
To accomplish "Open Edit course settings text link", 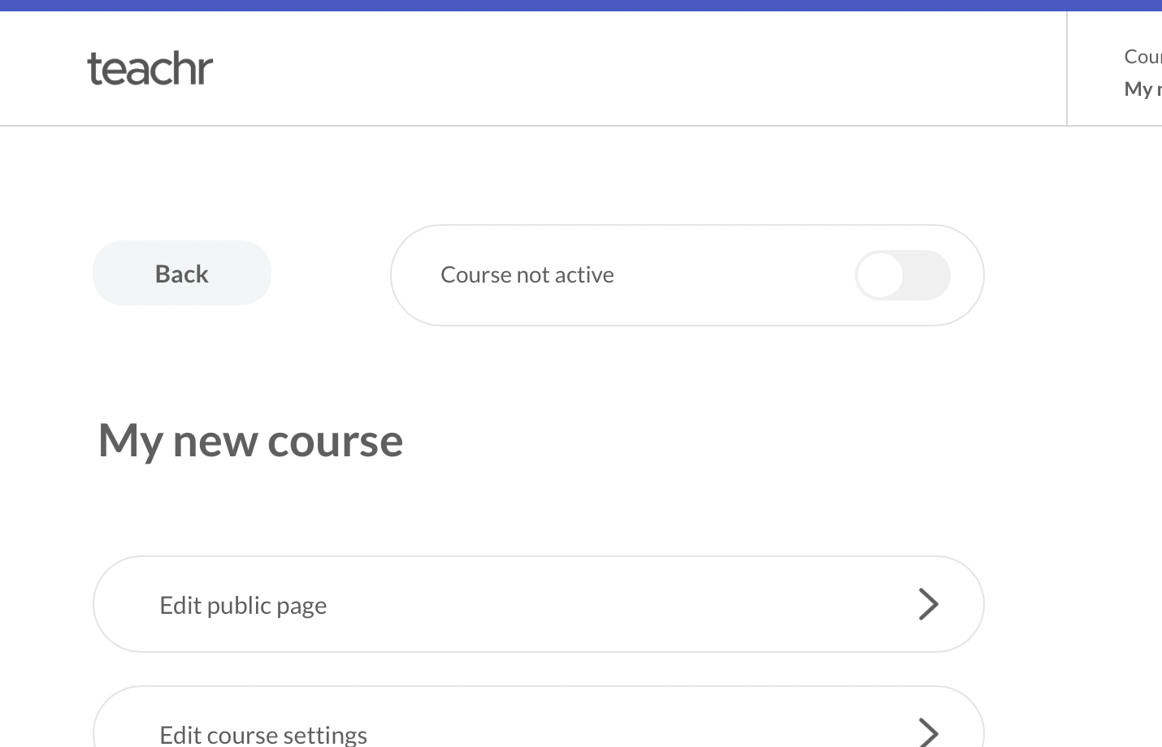I will (263, 735).
